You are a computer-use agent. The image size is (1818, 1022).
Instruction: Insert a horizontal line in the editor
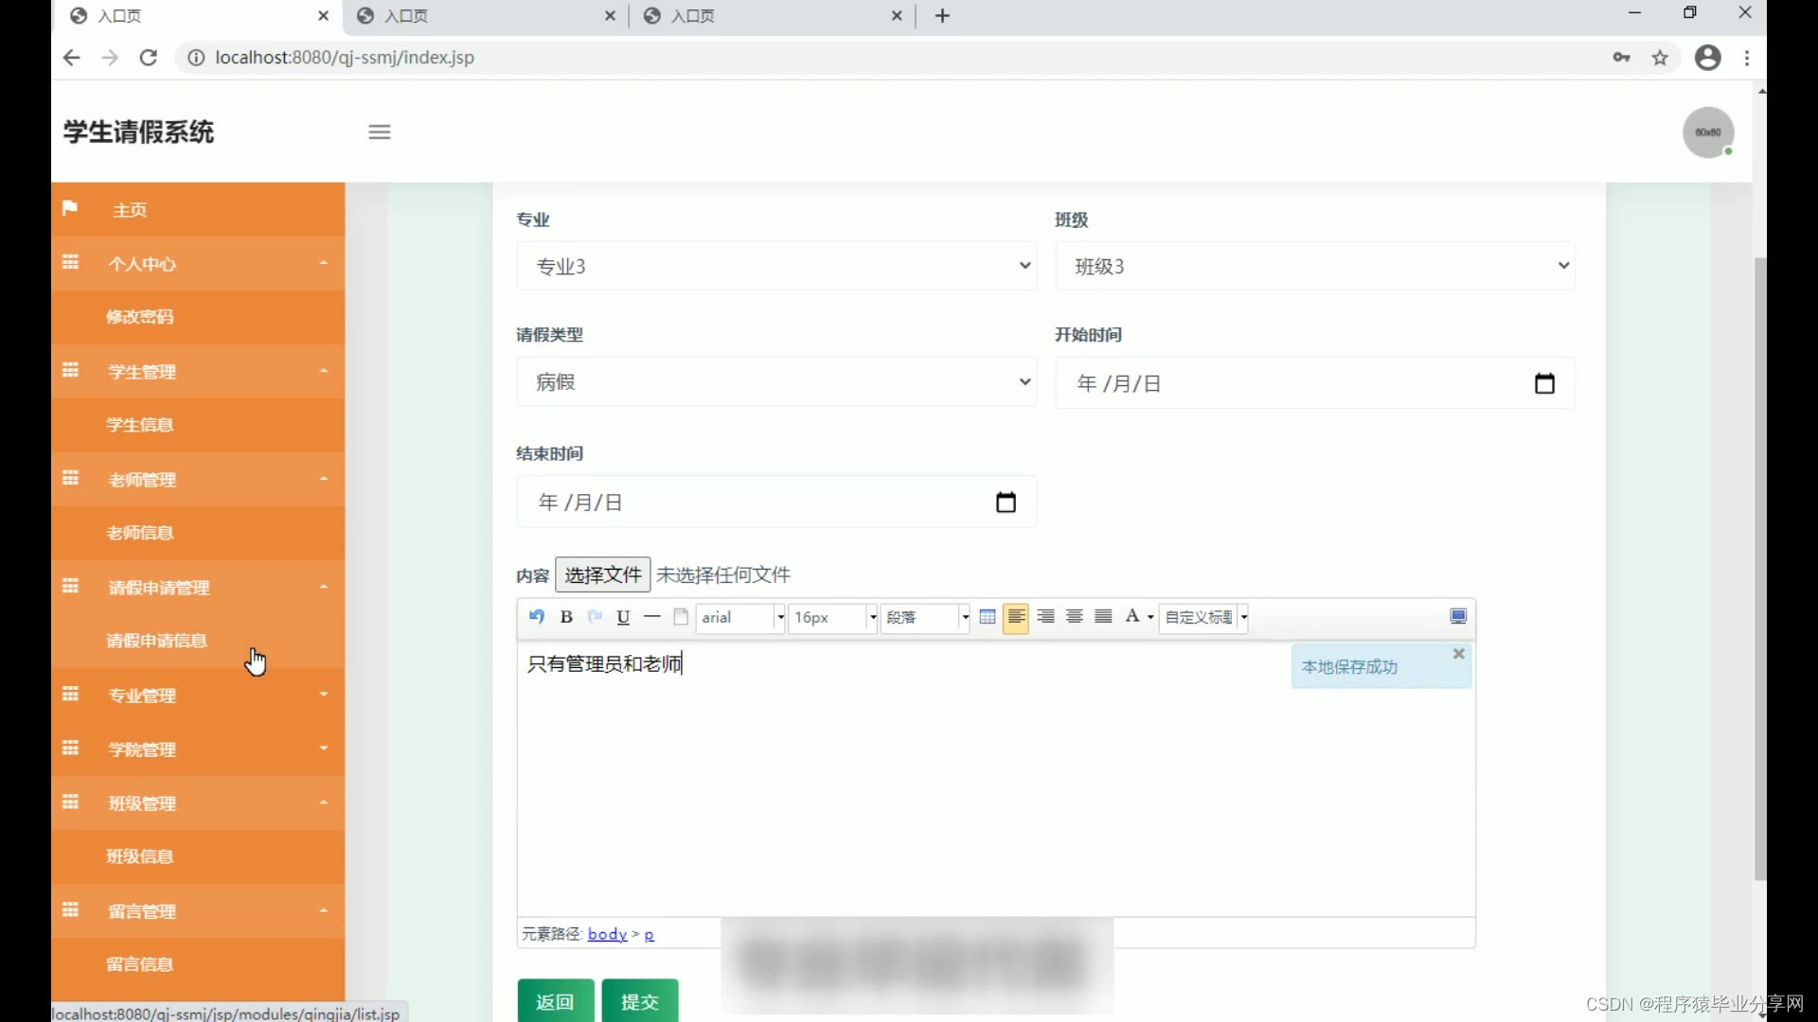pyautogui.click(x=651, y=617)
